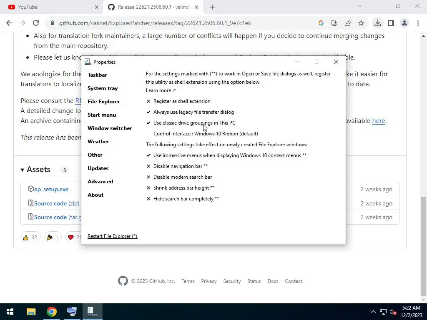Select Other section
The height and width of the screenshot is (320, 427).
click(x=95, y=155)
